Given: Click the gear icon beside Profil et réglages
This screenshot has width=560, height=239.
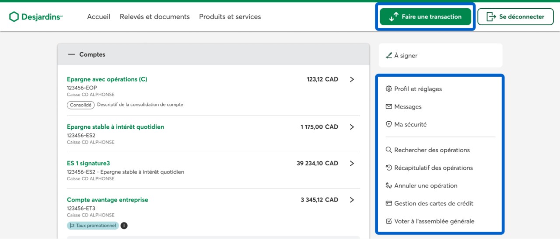Looking at the screenshot, I should [x=388, y=89].
